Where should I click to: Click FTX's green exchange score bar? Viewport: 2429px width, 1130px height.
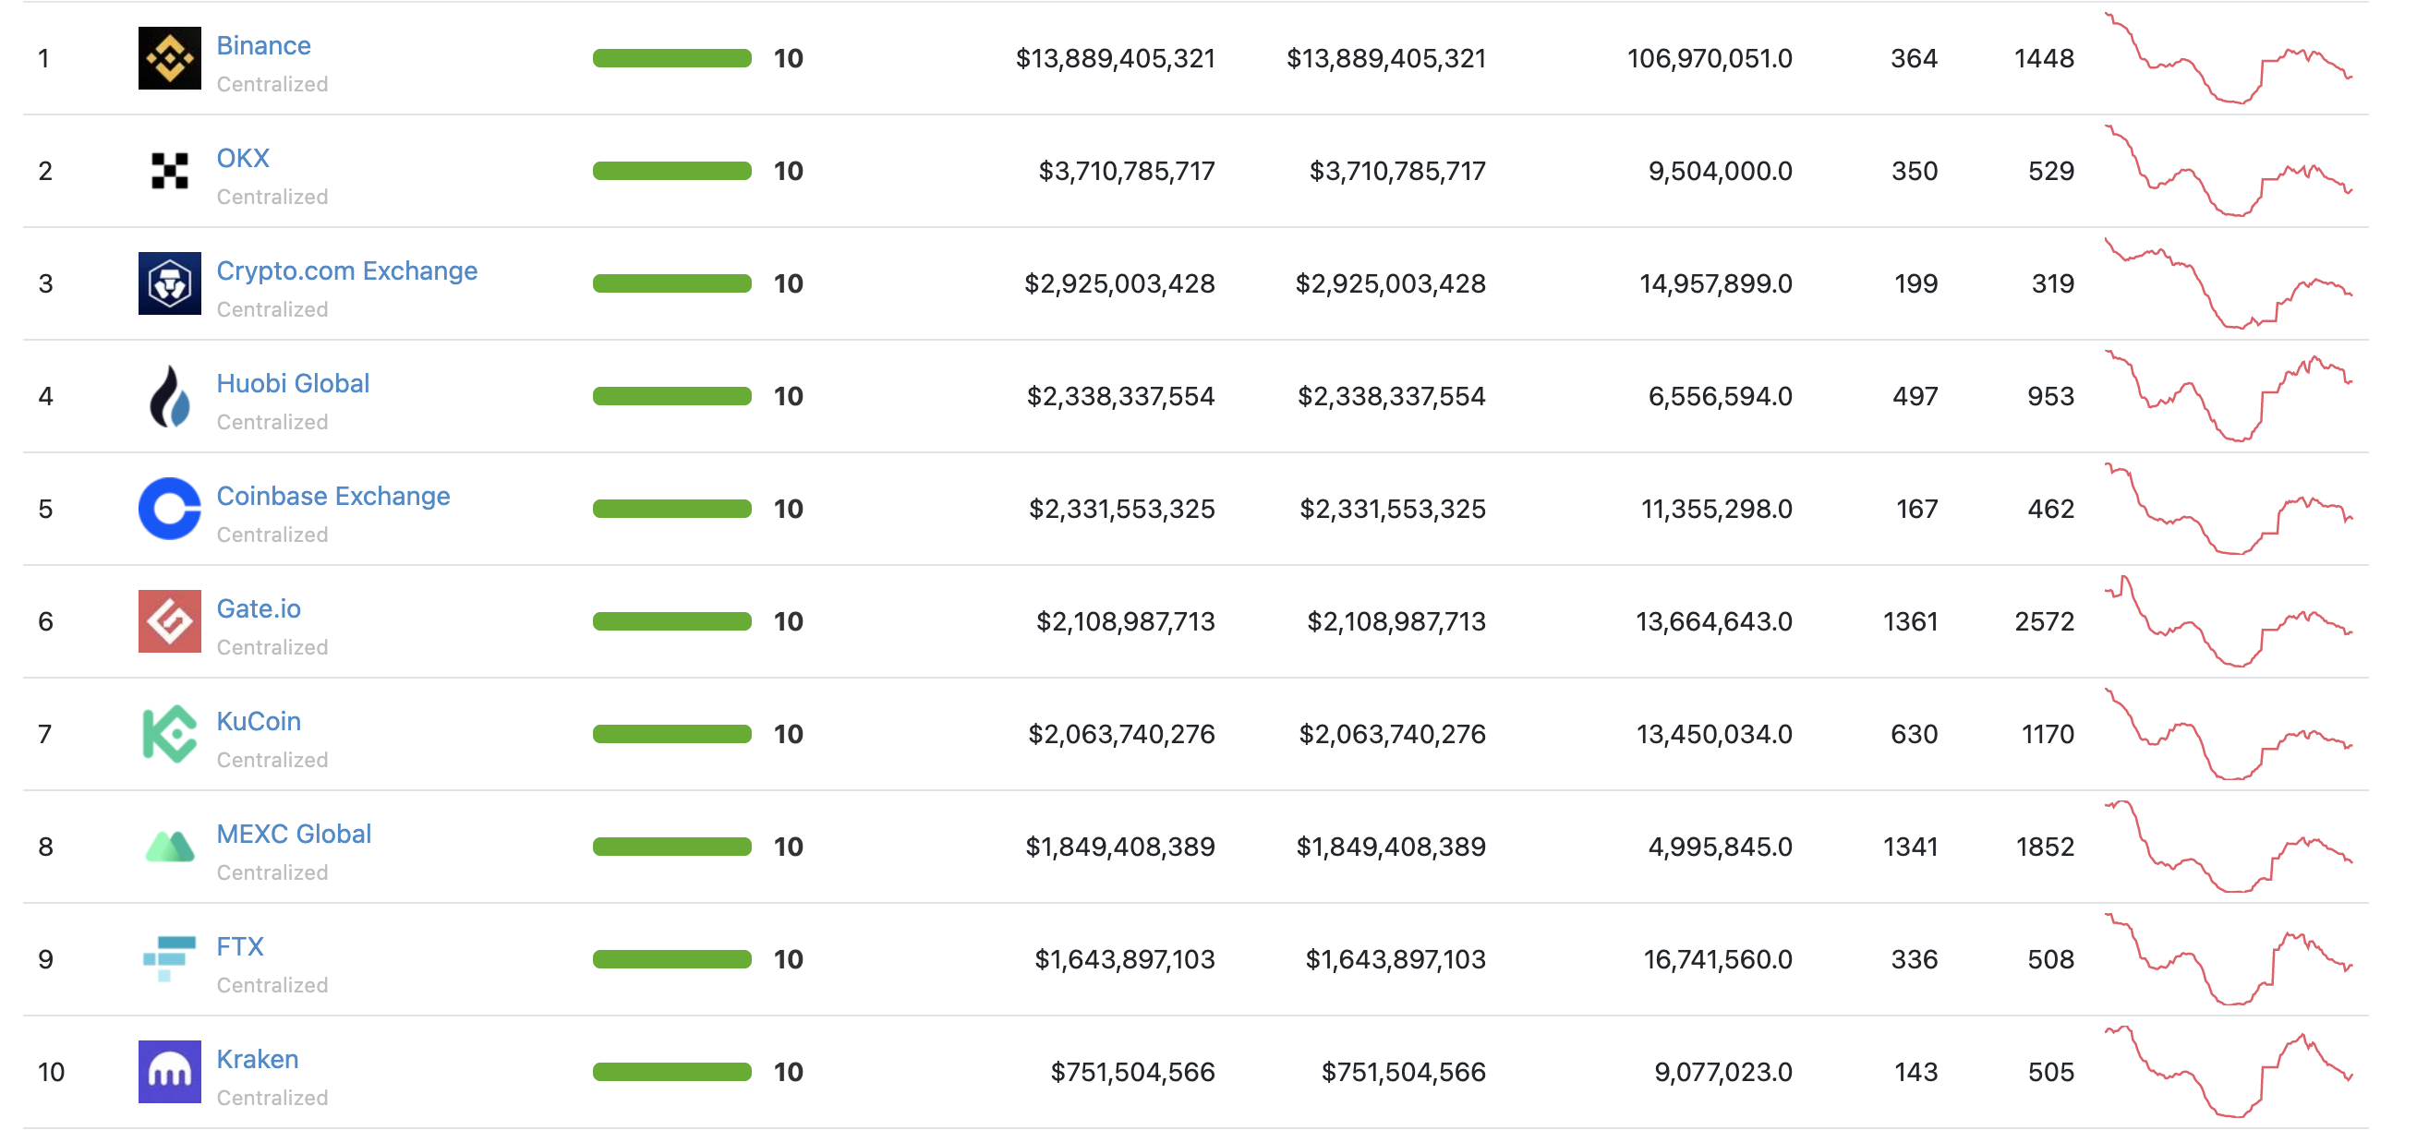[671, 959]
